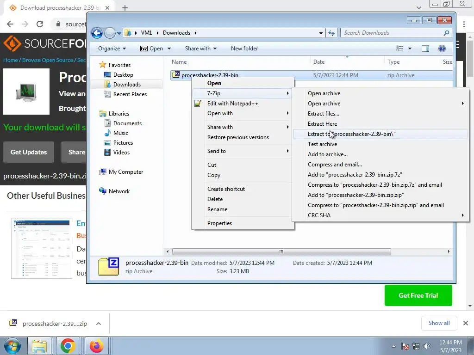
Task: Choose Copy from the context menu
Action: [243, 175]
